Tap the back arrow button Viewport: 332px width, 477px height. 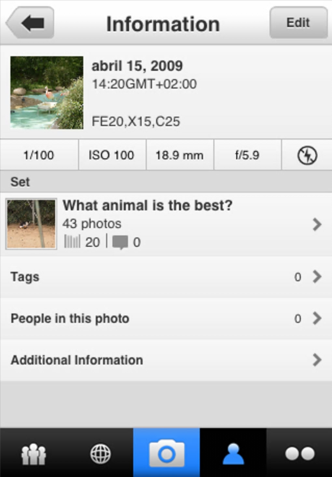[30, 23]
